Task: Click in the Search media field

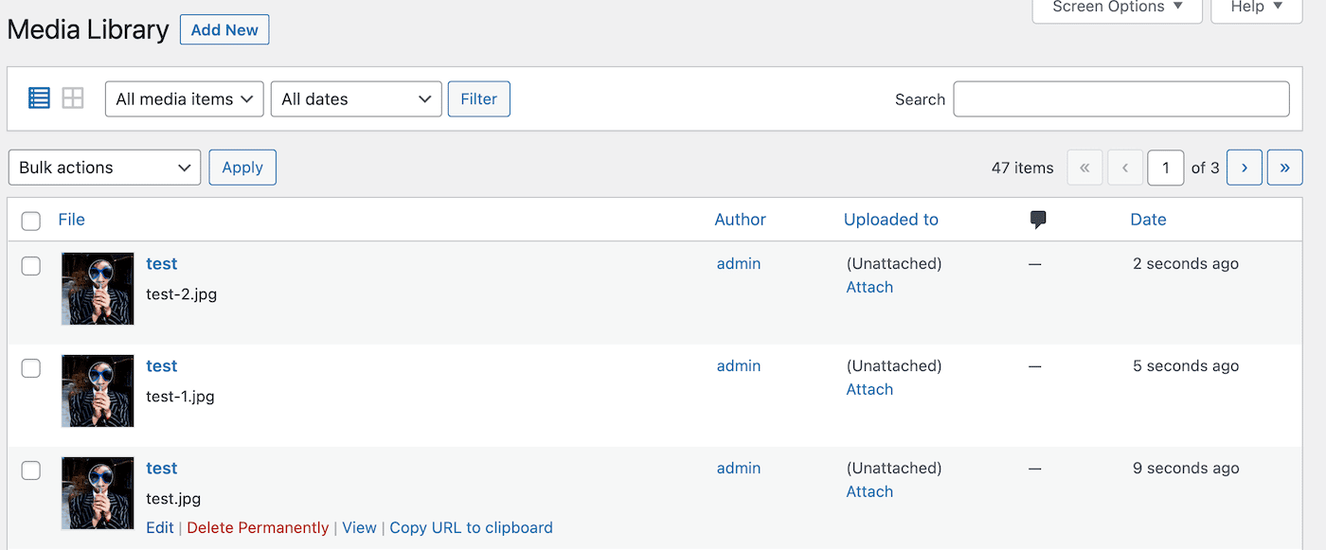Action: pyautogui.click(x=1120, y=99)
